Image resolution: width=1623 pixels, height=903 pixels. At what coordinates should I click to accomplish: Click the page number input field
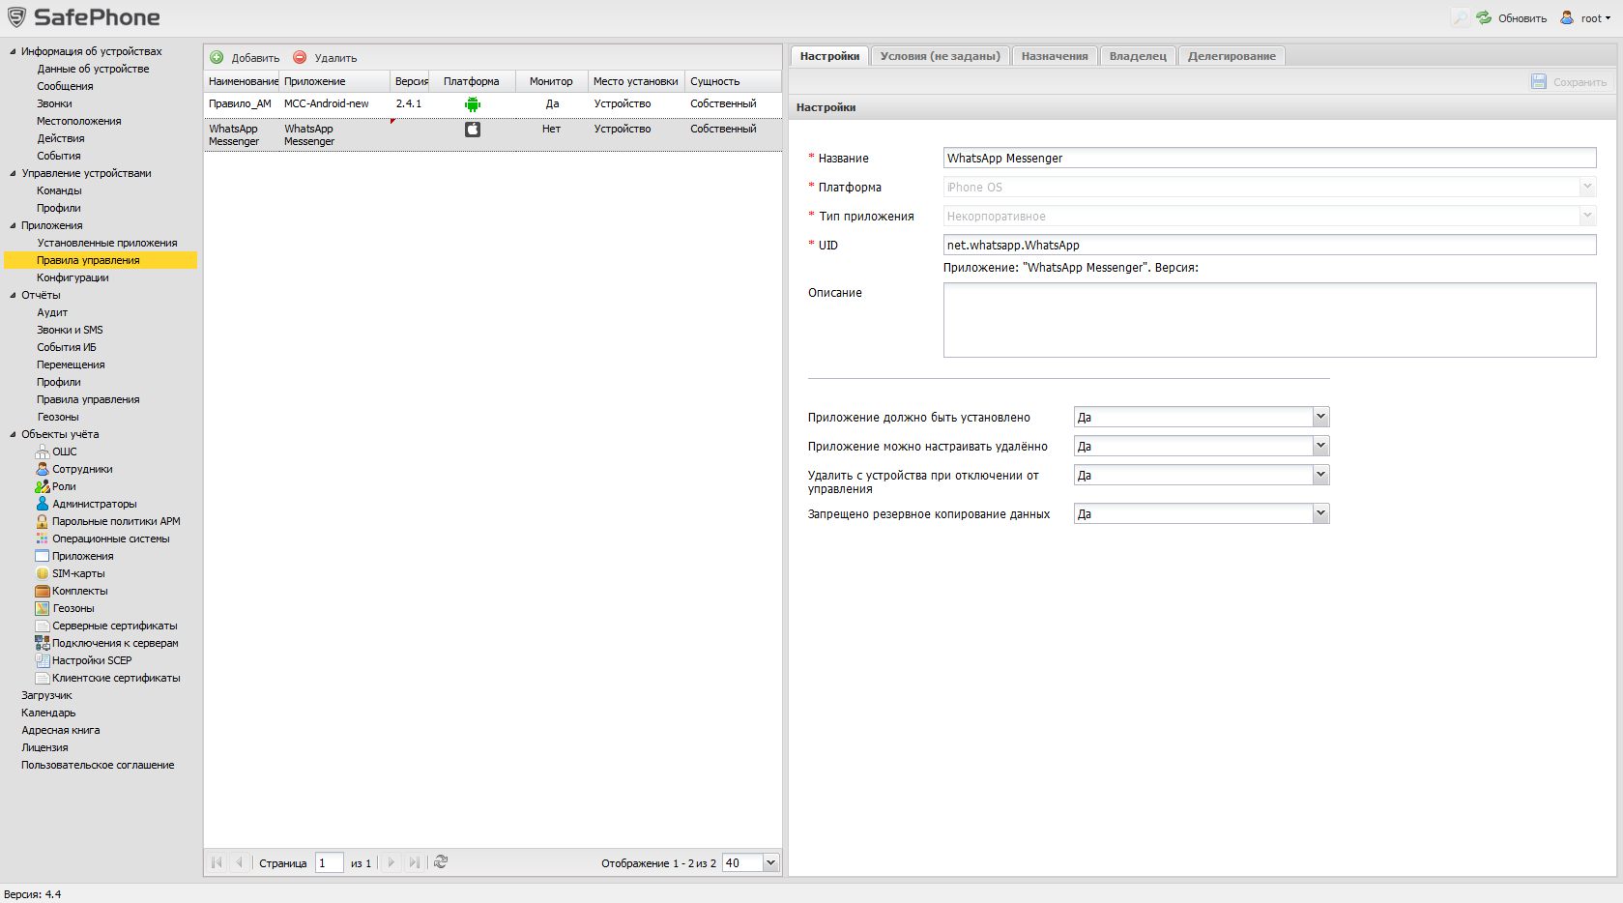(330, 862)
